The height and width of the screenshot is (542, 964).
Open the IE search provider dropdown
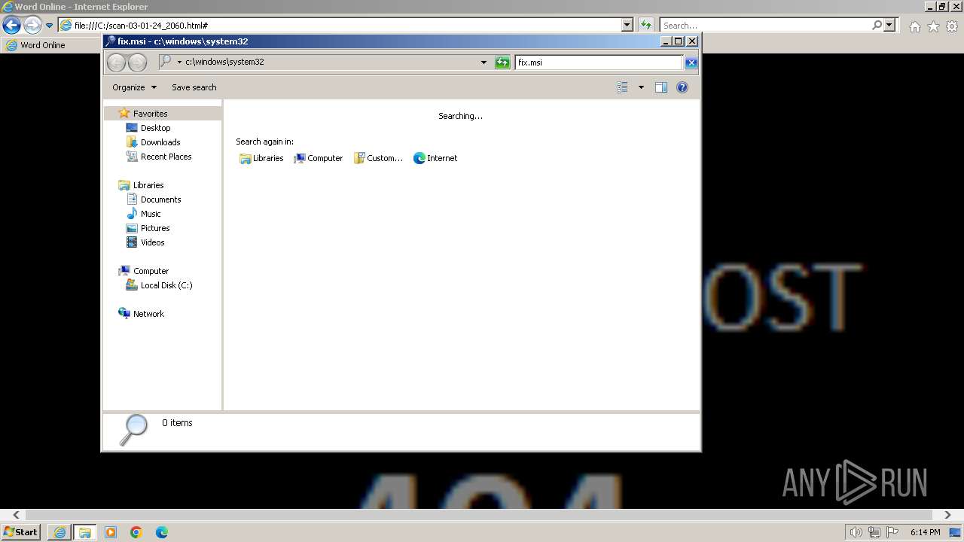[x=890, y=26]
